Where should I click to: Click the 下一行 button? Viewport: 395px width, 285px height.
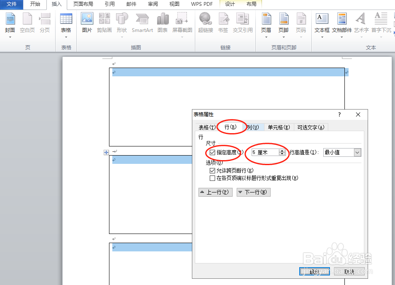[x=253, y=192]
